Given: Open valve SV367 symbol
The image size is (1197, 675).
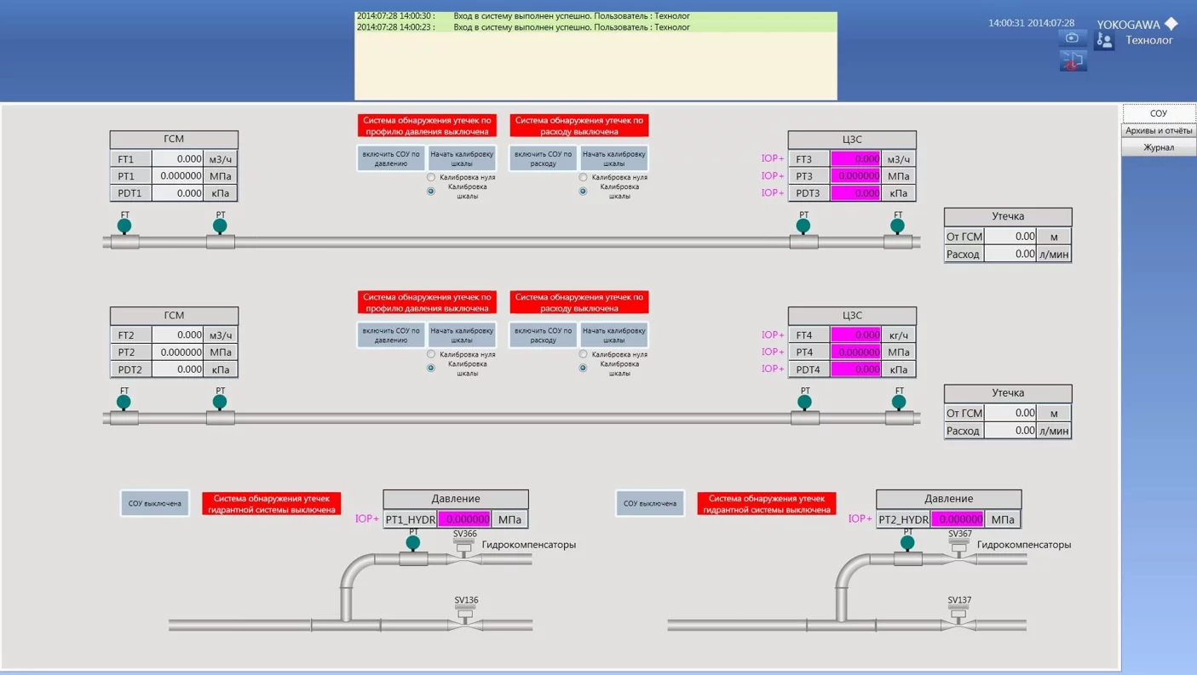Looking at the screenshot, I should pyautogui.click(x=959, y=552).
